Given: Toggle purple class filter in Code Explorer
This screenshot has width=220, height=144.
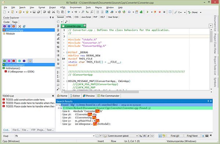Looking at the screenshot, I should click(5, 26).
